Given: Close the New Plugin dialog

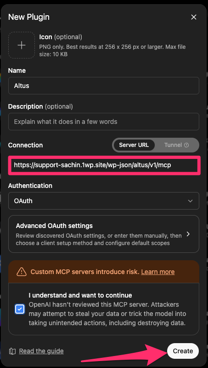Looking at the screenshot, I should [x=193, y=17].
